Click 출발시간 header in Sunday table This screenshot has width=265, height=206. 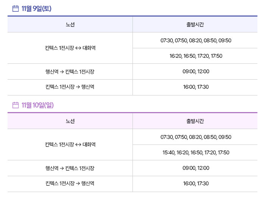(x=195, y=121)
